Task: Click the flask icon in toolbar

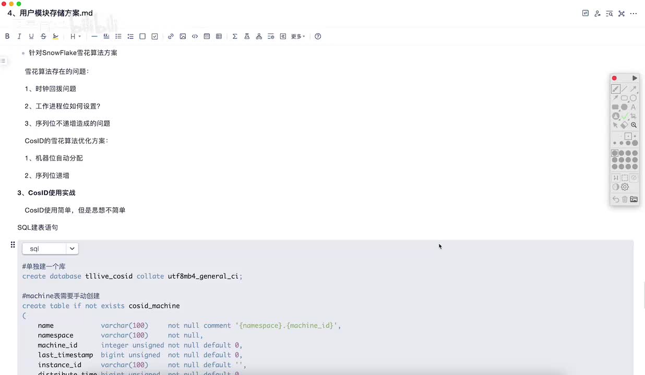Action: (x=247, y=36)
